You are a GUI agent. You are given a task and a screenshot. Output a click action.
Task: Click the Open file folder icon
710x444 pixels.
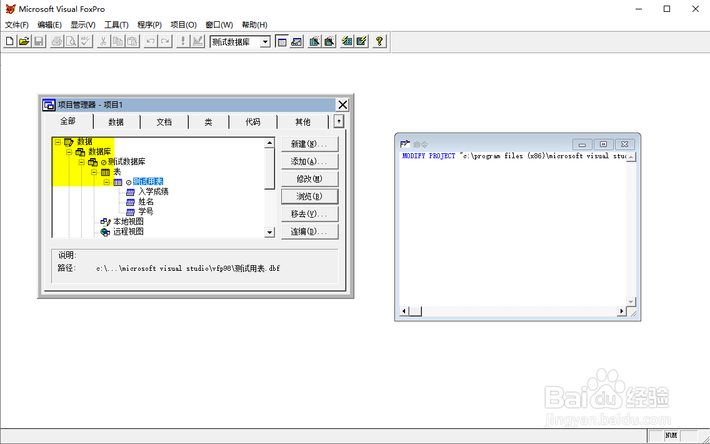[24, 41]
